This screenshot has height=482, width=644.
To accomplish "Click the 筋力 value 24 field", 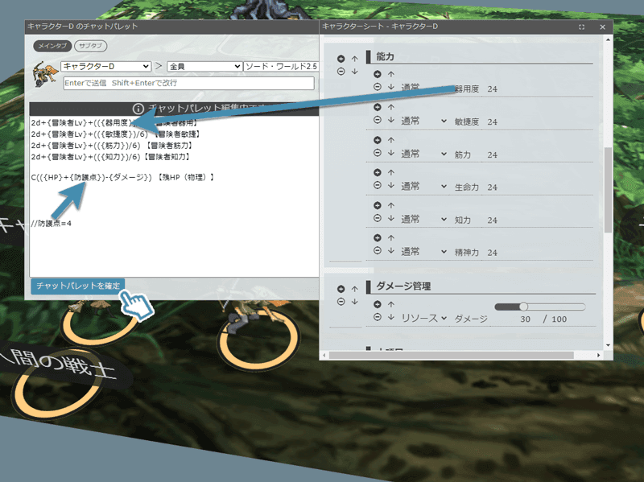I will (x=493, y=154).
